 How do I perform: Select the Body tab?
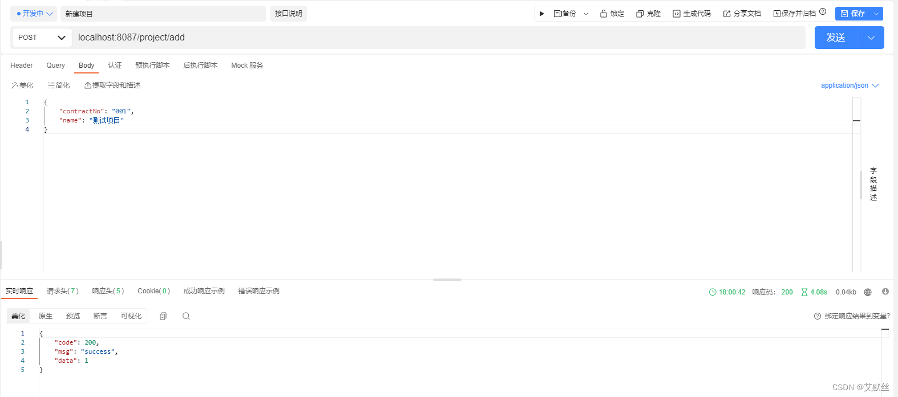pos(87,66)
